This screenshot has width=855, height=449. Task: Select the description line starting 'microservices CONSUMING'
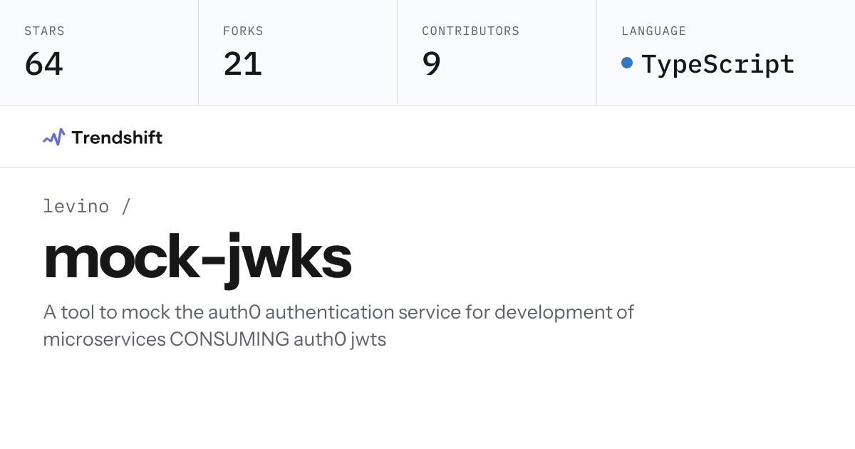[214, 339]
